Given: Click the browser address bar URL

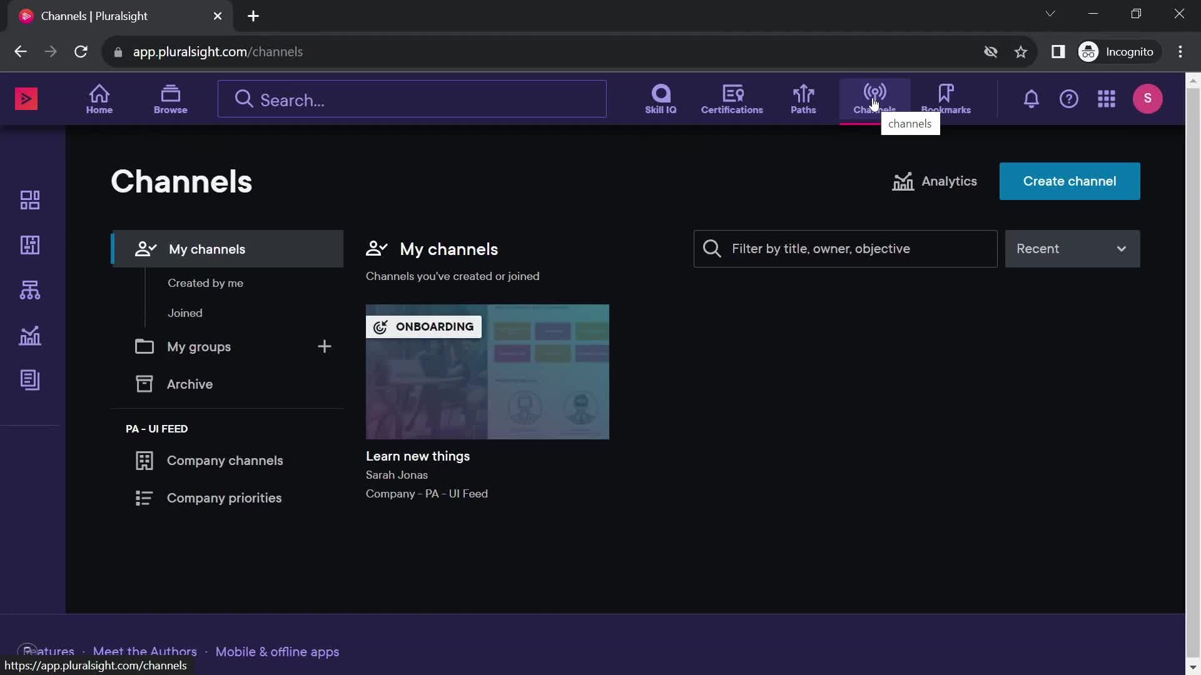Looking at the screenshot, I should [x=218, y=52].
